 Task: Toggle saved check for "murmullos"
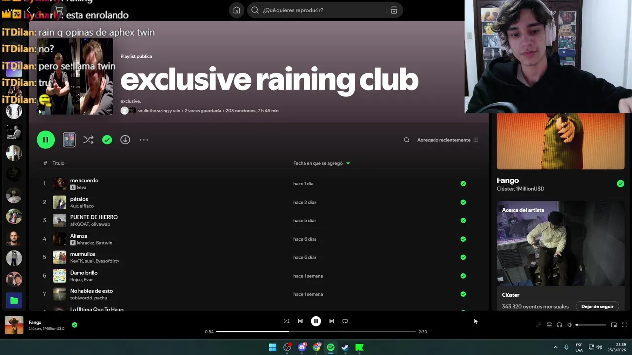click(x=463, y=257)
